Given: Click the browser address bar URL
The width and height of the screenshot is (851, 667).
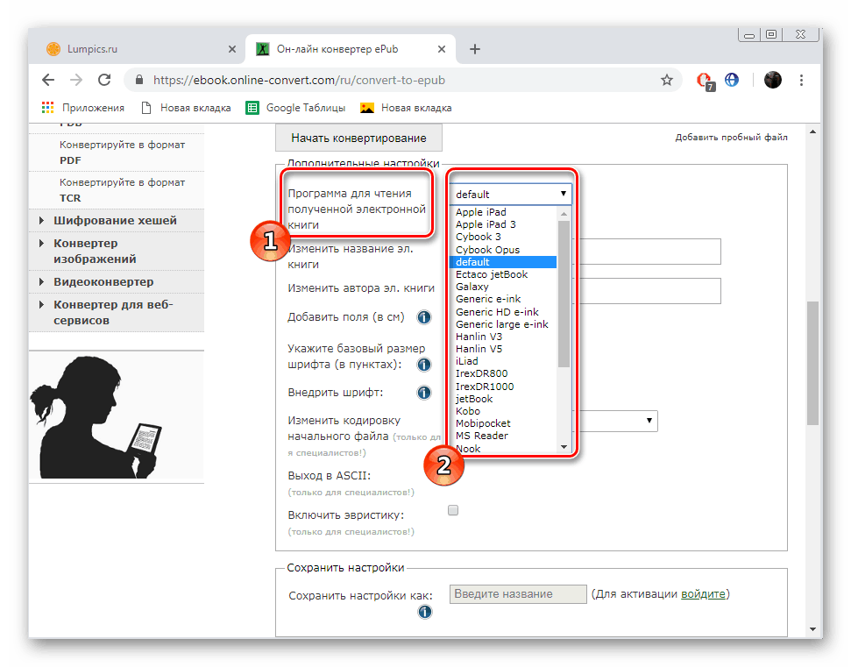Looking at the screenshot, I should (299, 81).
